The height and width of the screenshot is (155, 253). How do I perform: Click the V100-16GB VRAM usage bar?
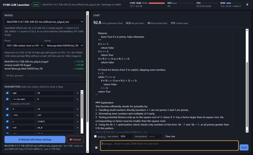tap(157, 3)
